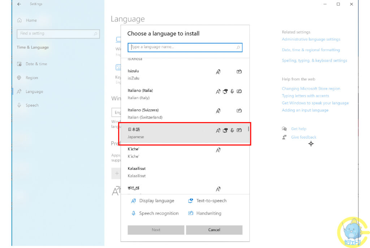Viewport: 370px width, 248px height.
Task: Select Kalaallisut language
Action: (x=185, y=172)
